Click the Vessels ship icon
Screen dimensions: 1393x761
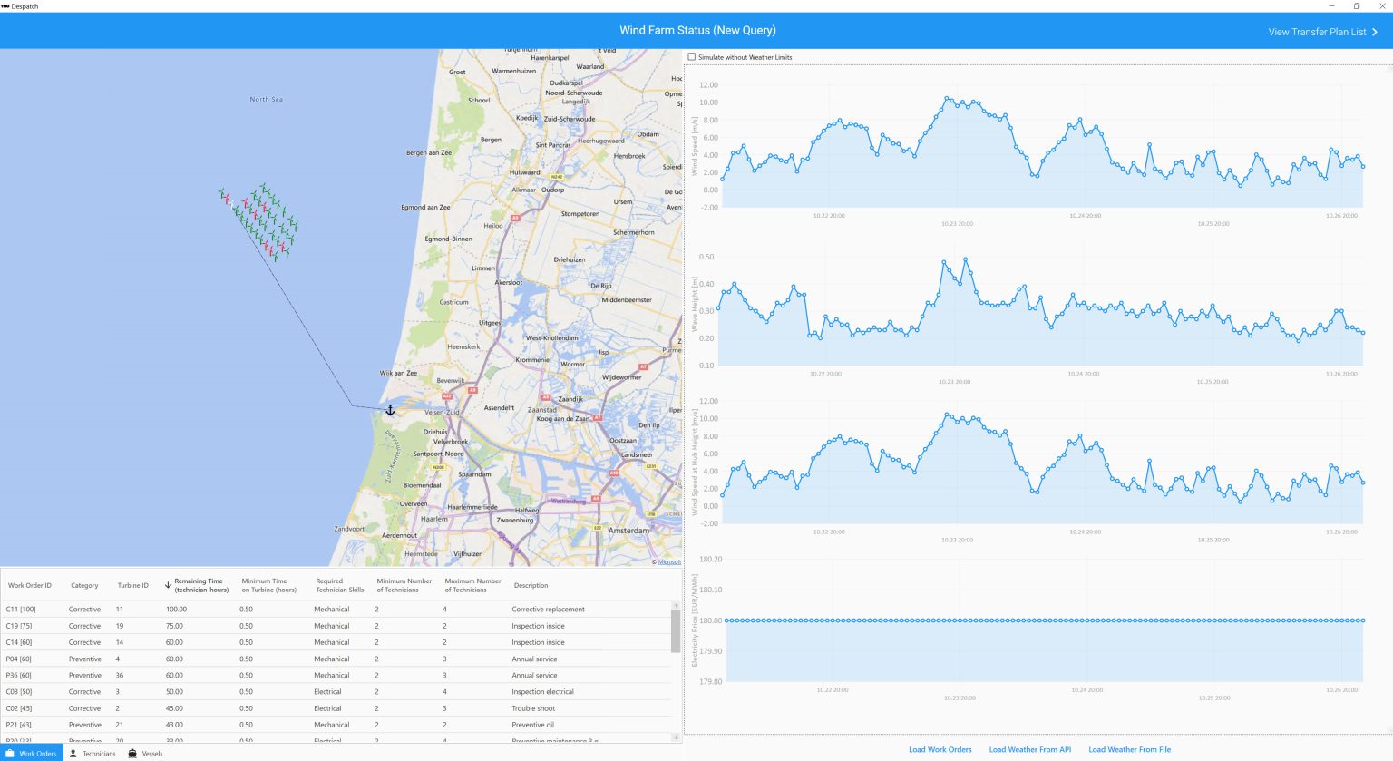[x=132, y=754]
